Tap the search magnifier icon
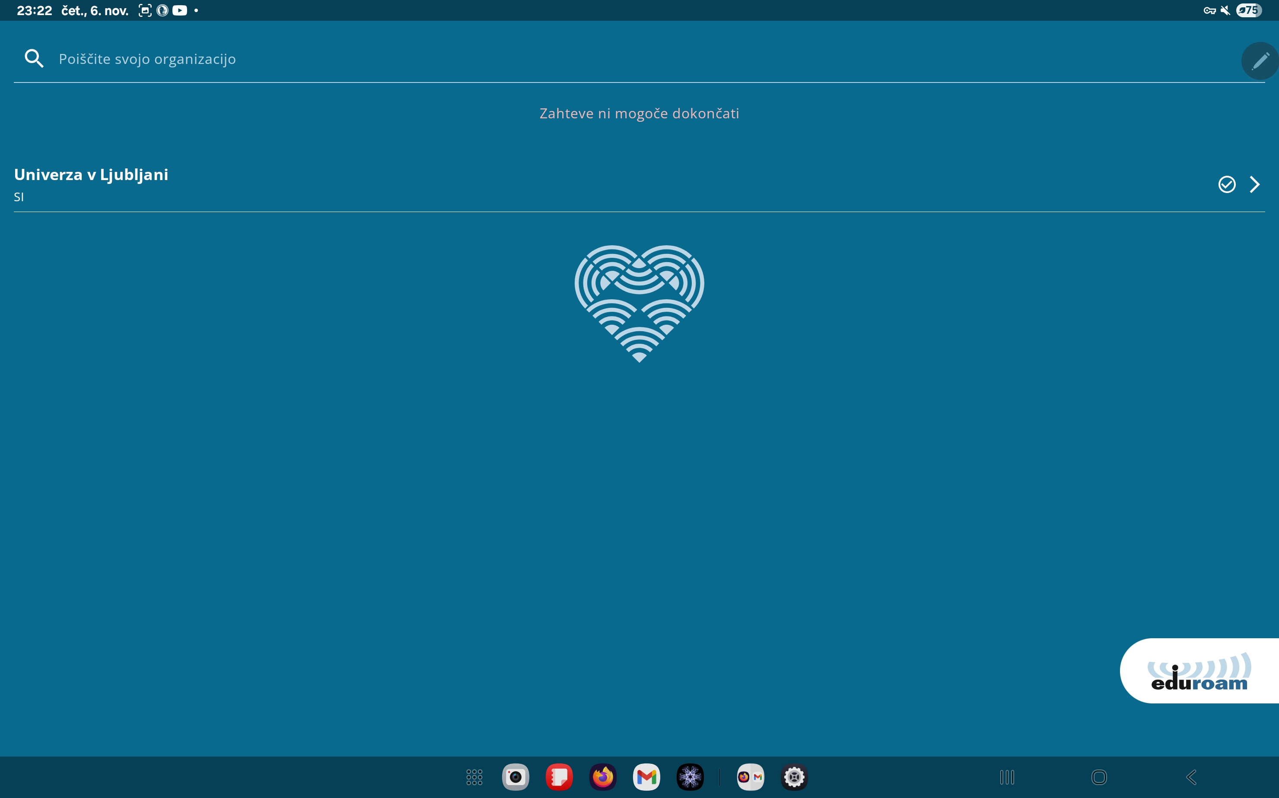Screen dimensions: 1279x798 tap(34, 59)
